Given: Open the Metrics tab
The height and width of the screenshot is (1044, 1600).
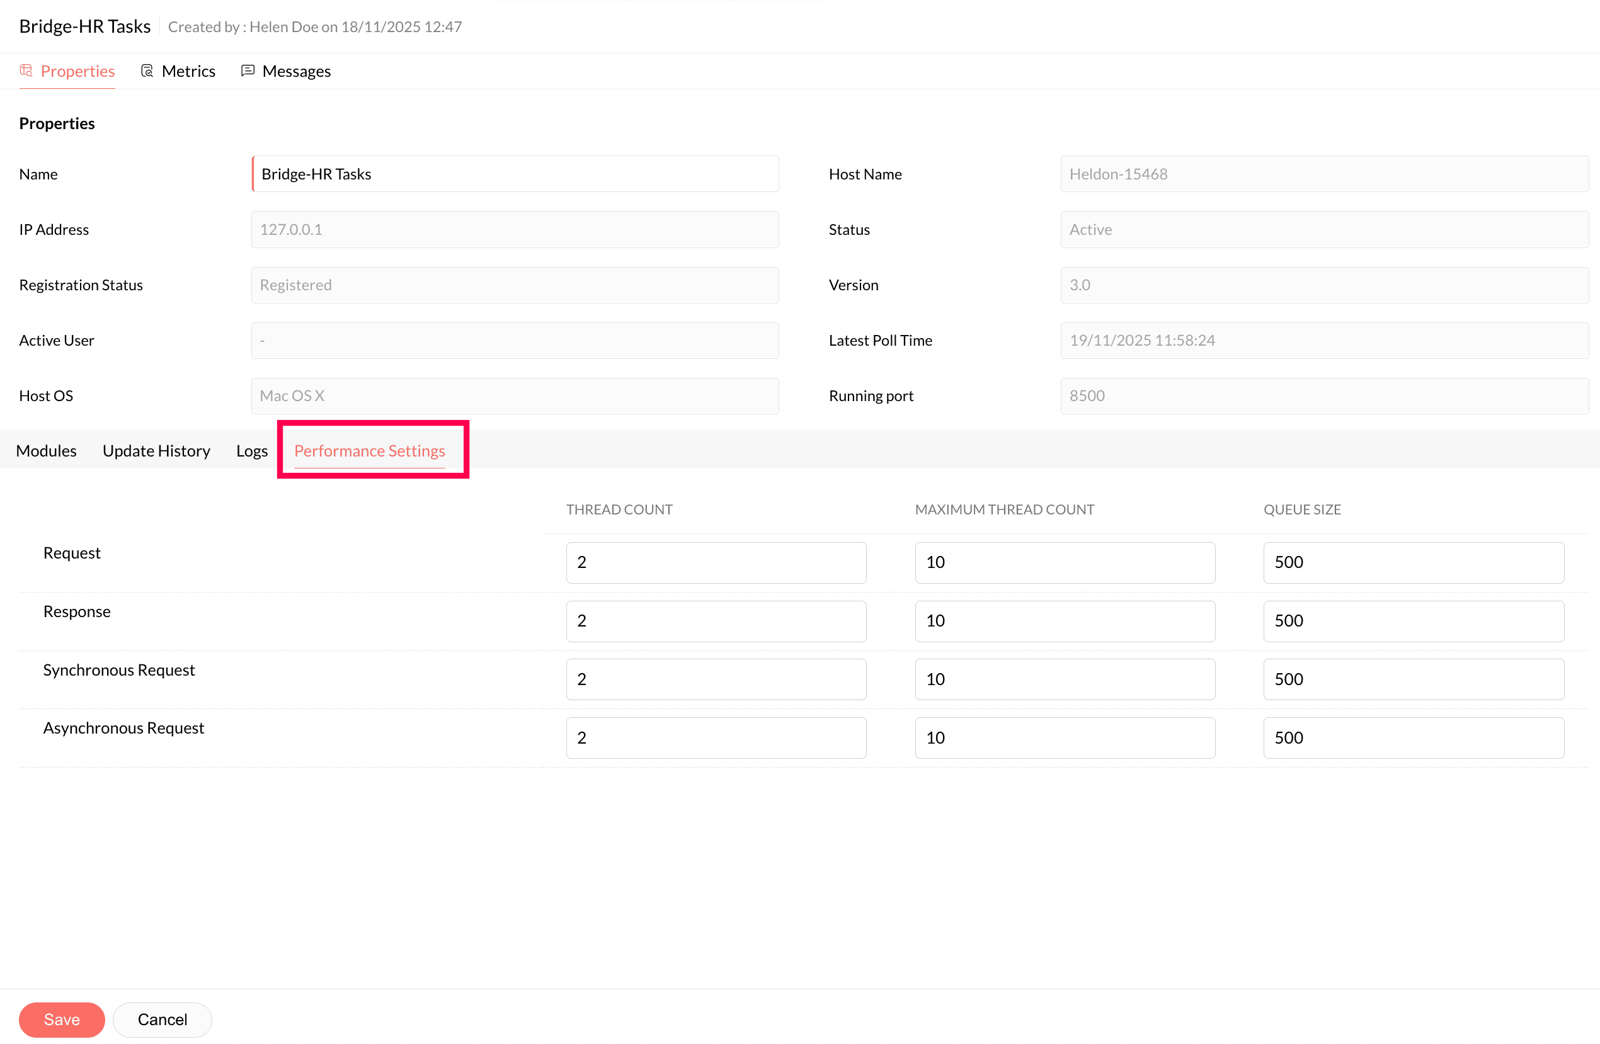Looking at the screenshot, I should coord(188,71).
